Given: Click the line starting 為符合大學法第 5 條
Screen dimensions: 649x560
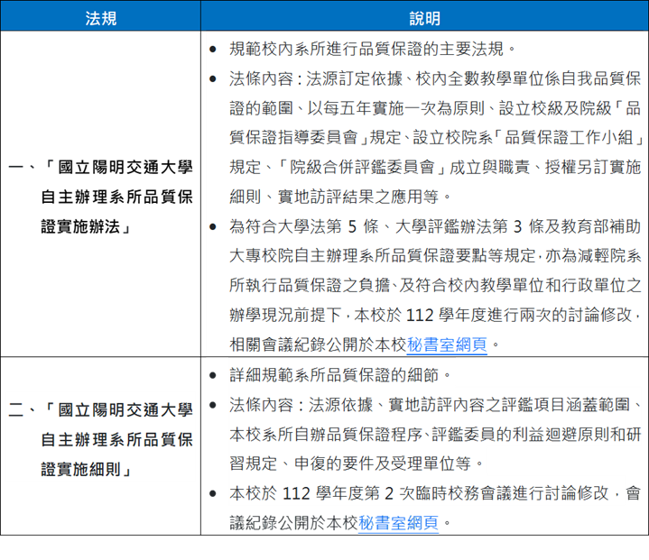Looking at the screenshot, I should [x=435, y=226].
